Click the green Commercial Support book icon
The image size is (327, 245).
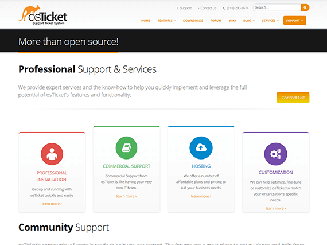(x=126, y=148)
